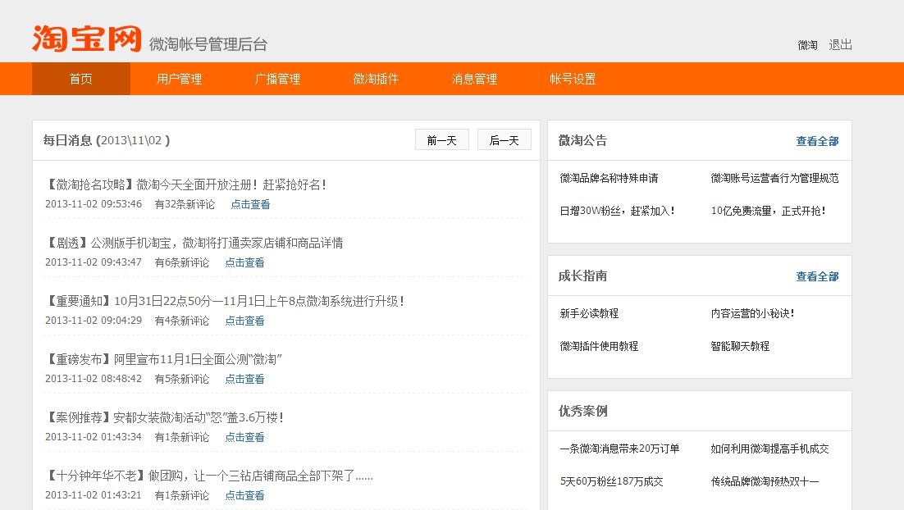View all 成长指南 via 查看全部

817,276
